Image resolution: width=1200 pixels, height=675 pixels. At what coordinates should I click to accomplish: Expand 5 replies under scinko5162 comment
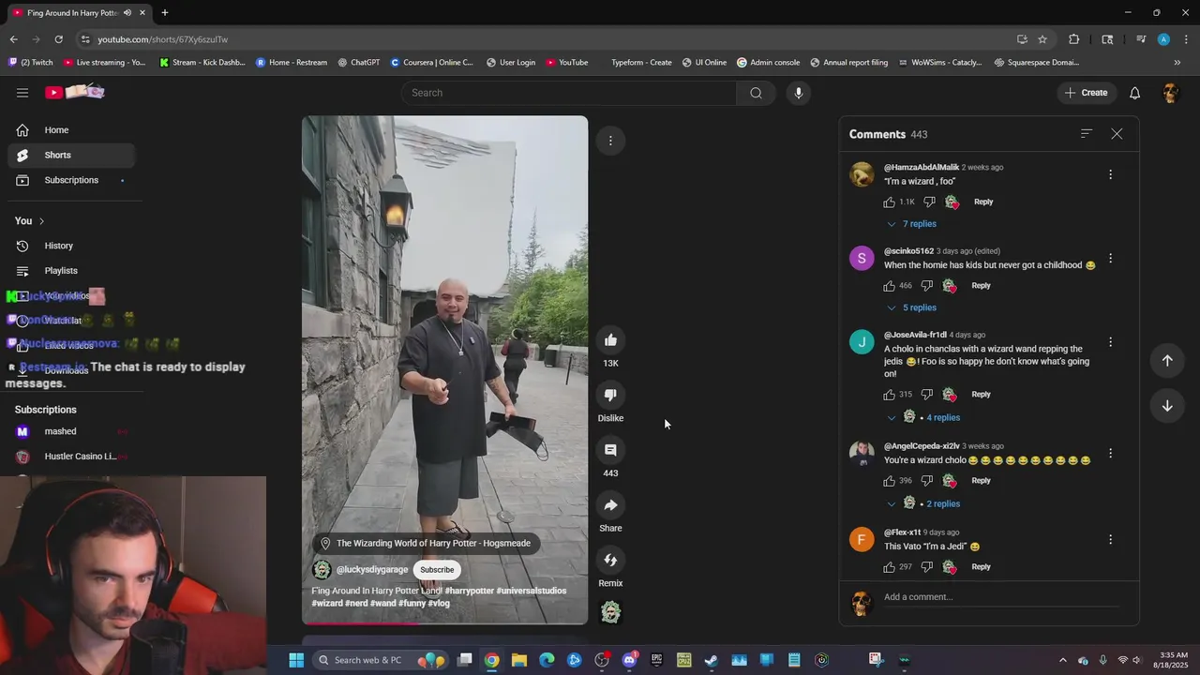[912, 307]
